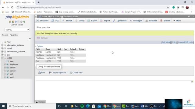Click the employee table icon in tree
The width and height of the screenshot is (195, 109).
point(8,64)
